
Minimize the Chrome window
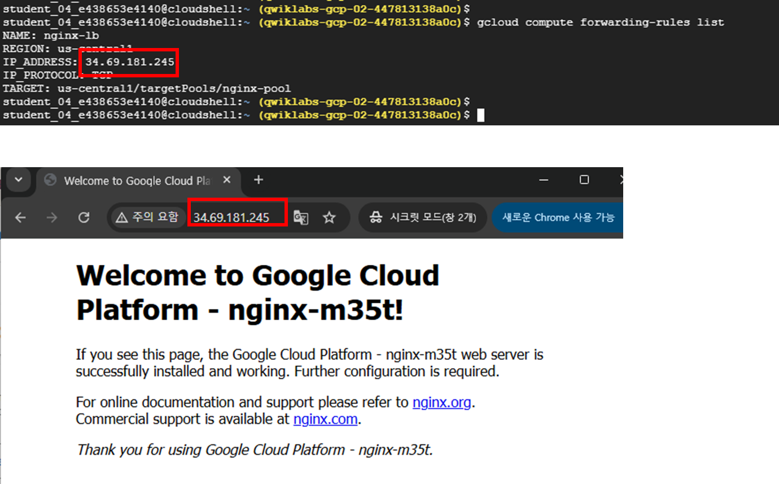[x=544, y=180]
